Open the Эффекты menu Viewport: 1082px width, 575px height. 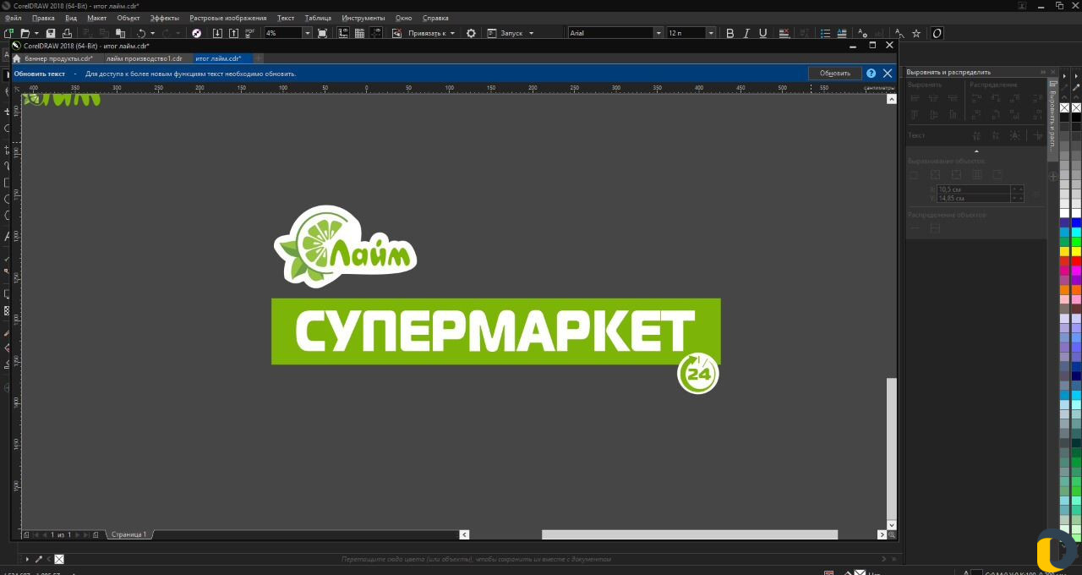pyautogui.click(x=164, y=18)
